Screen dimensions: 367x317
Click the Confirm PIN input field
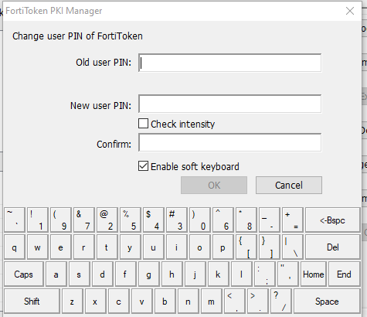[229, 142]
